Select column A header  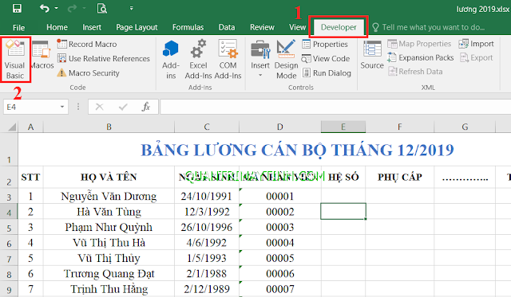[x=30, y=127]
